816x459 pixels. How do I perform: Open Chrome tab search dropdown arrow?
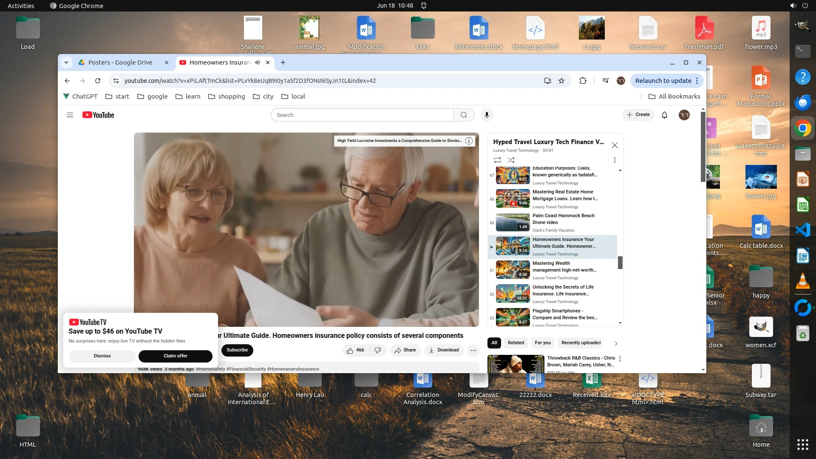tap(66, 62)
